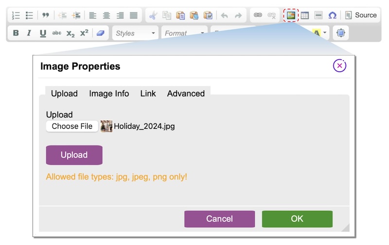
Task: Insert a special character (omega)
Action: tap(333, 16)
